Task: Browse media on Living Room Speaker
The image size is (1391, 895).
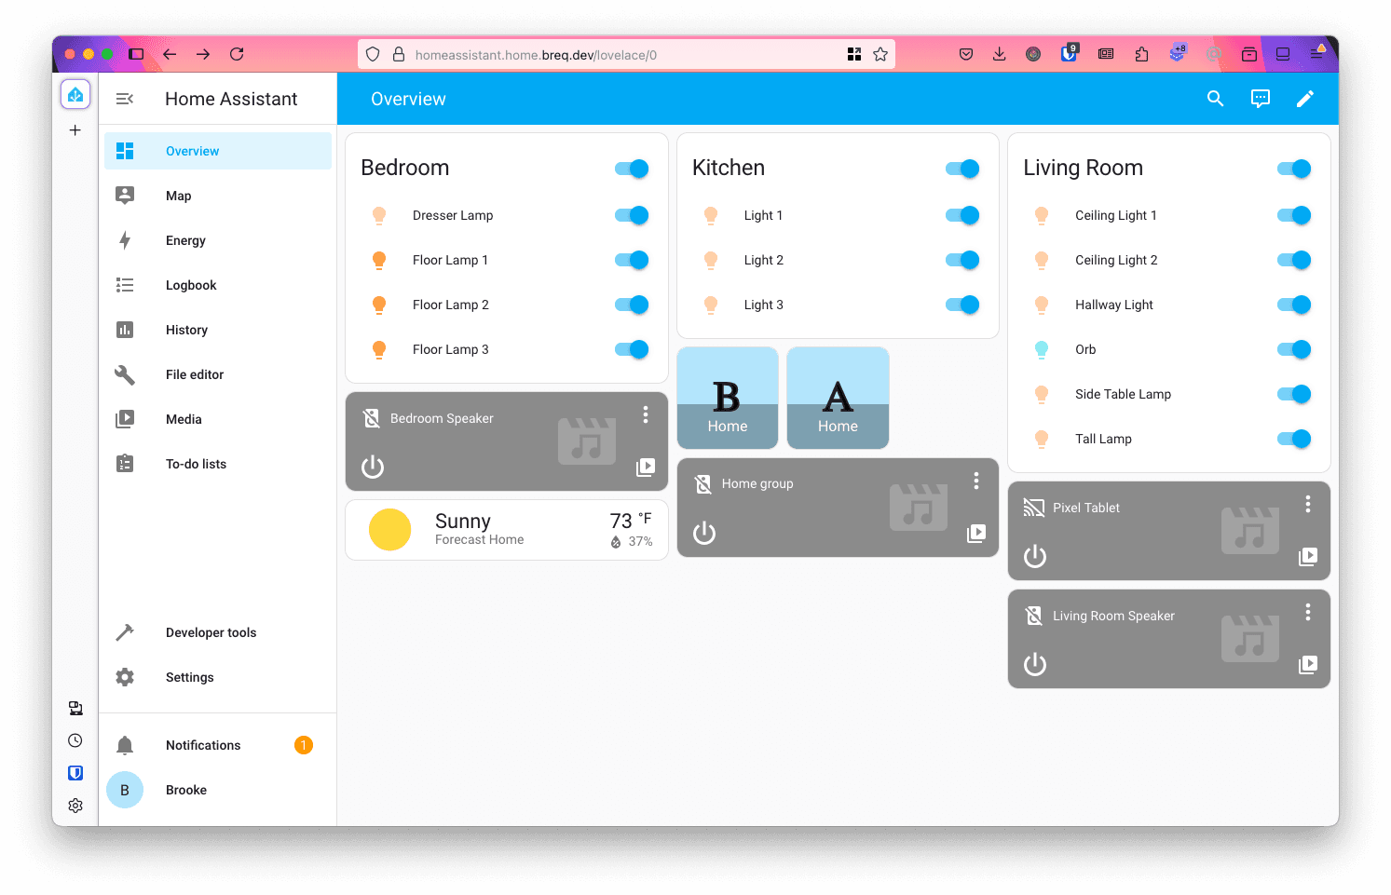Action: tap(1307, 664)
